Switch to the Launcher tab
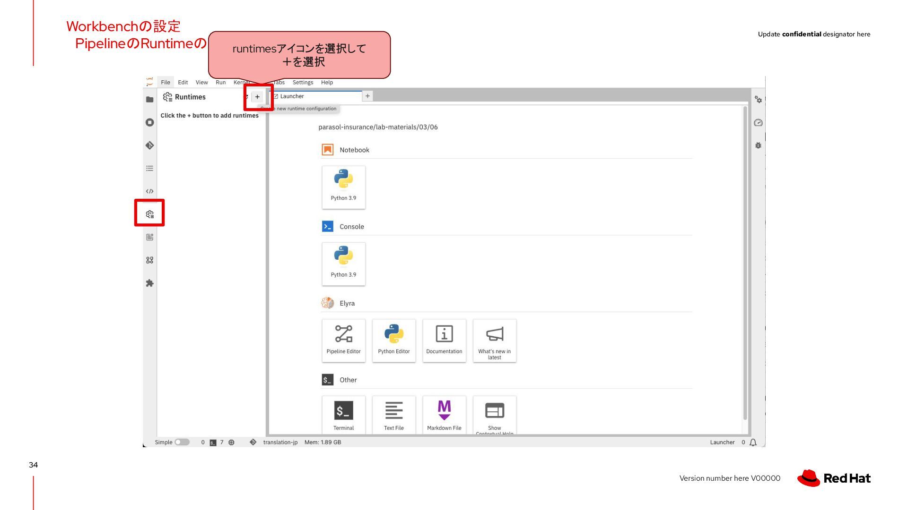The image size is (908, 510). click(x=316, y=96)
